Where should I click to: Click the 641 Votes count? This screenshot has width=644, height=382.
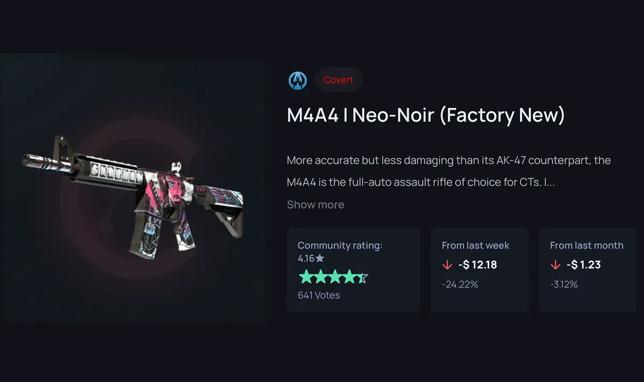[x=319, y=295]
